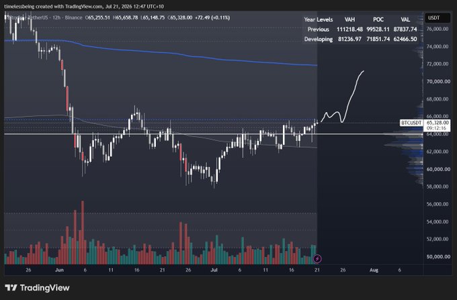Select the Developing row label
This screenshot has width=457, height=300.
pyautogui.click(x=319, y=39)
